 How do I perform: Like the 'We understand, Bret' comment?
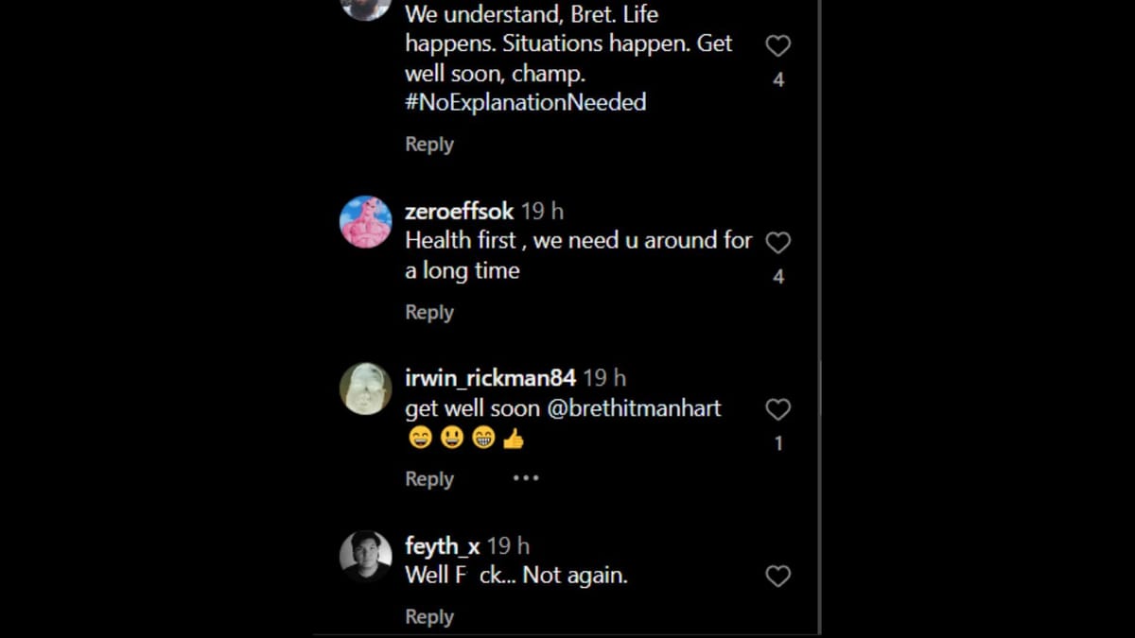[777, 46]
